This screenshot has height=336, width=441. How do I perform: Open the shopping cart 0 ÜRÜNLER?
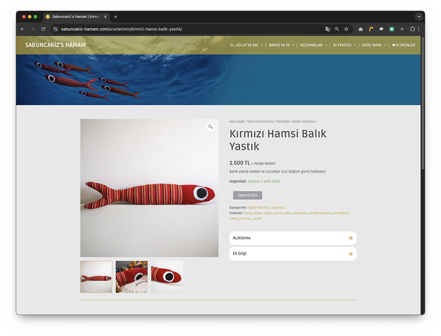[x=404, y=45]
